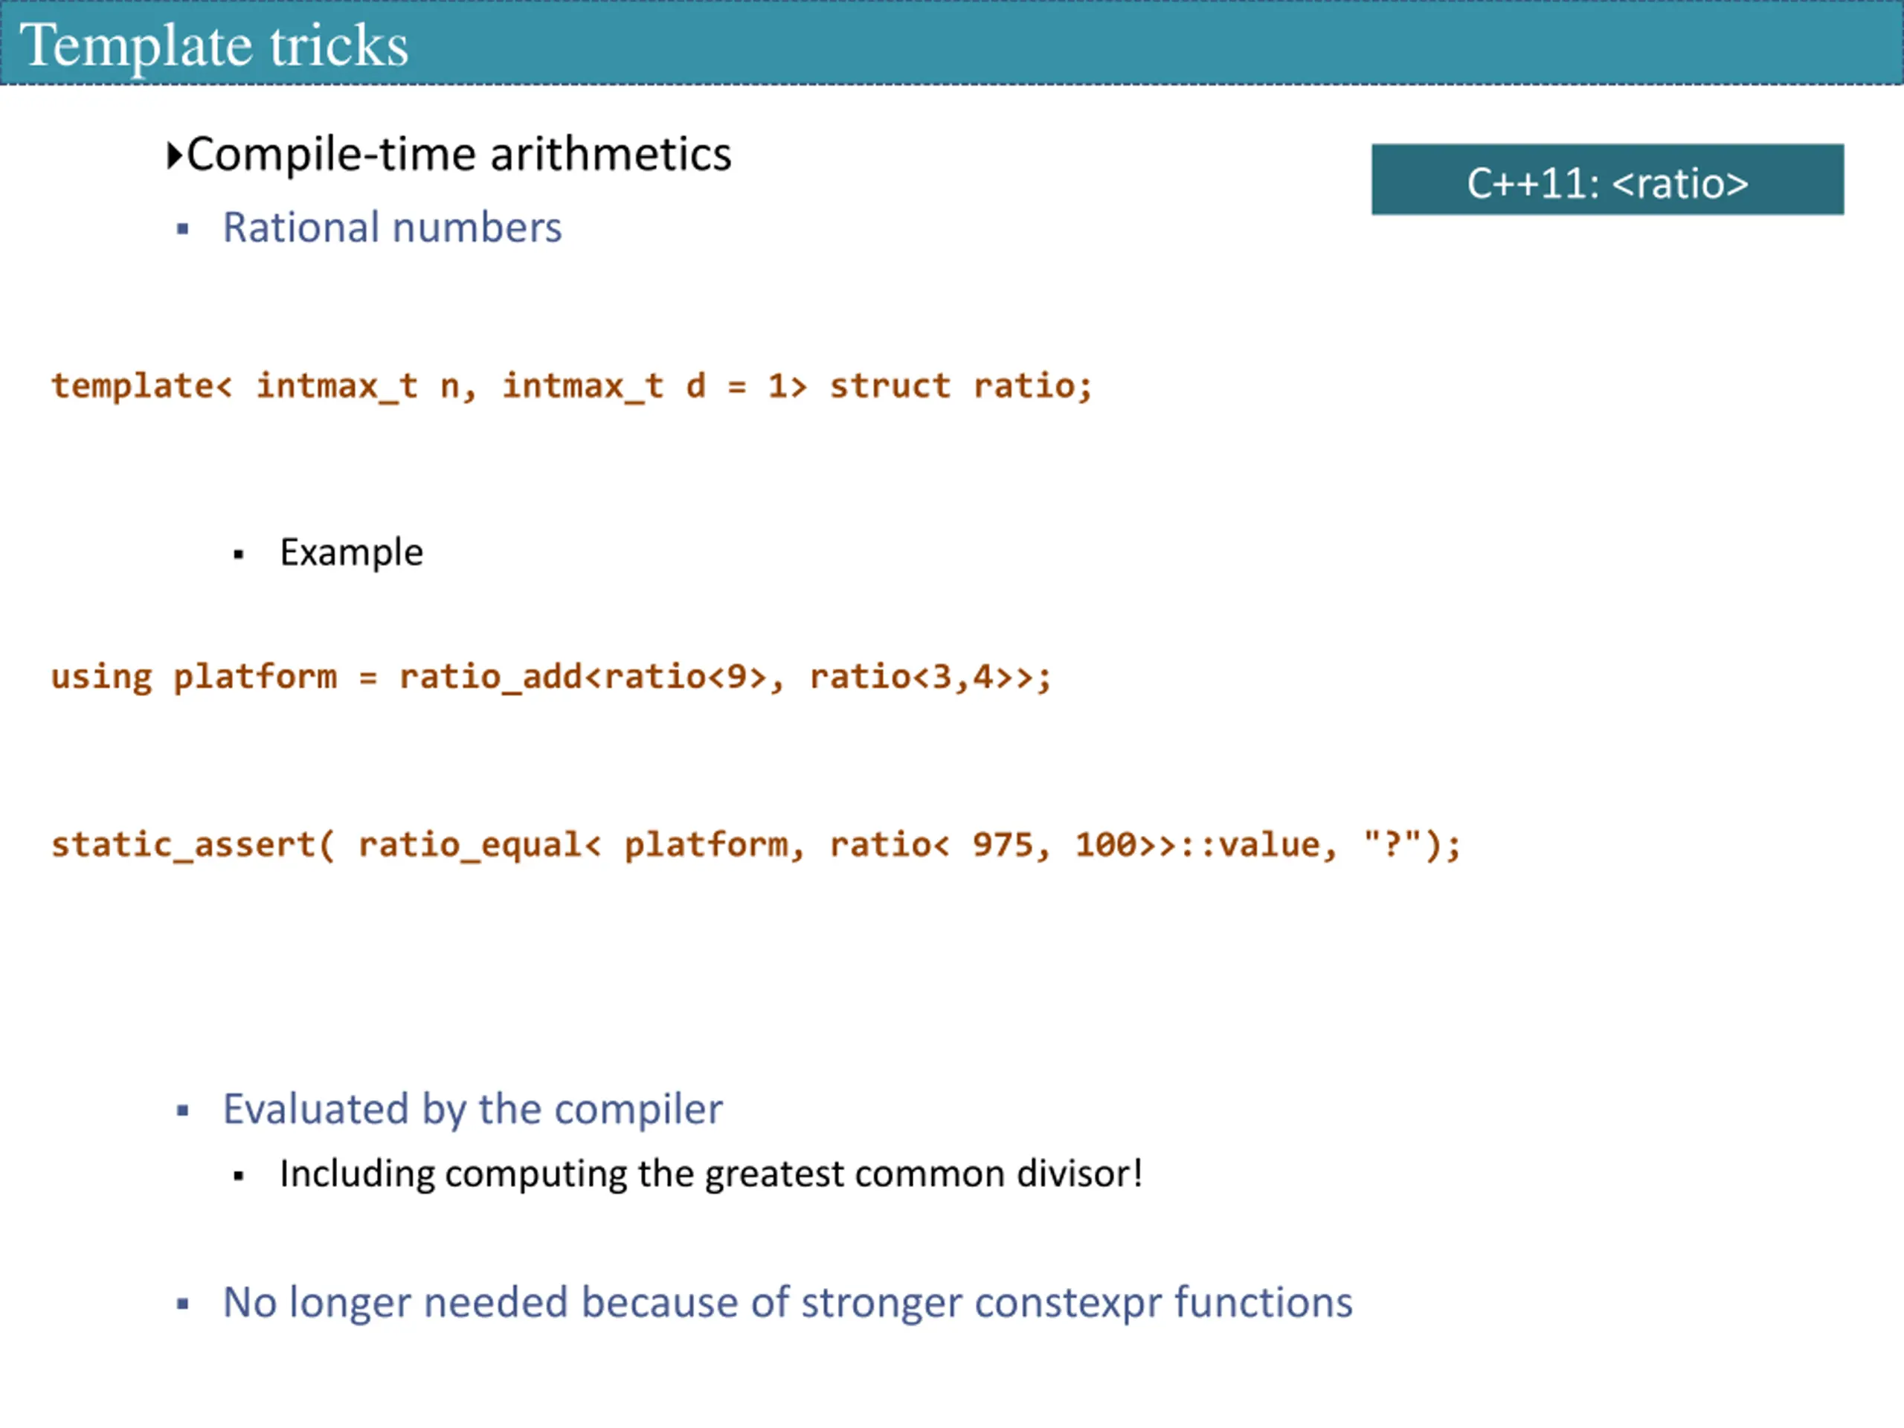Click the small bullet before Example
This screenshot has height=1428, width=1904.
click(239, 555)
